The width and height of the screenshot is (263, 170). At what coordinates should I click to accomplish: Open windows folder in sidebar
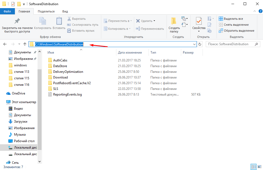click(x=20, y=65)
